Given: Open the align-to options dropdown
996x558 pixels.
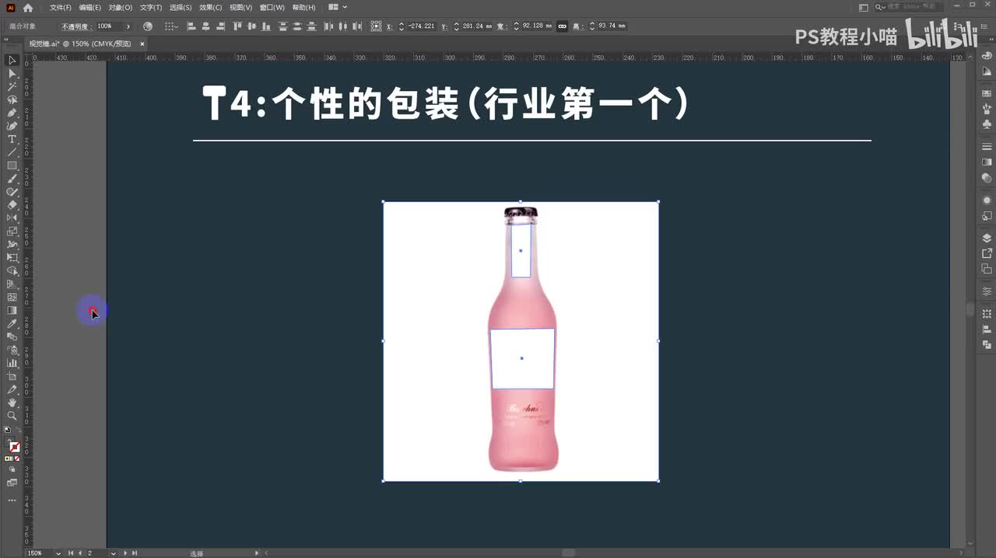Looking at the screenshot, I should coord(171,26).
